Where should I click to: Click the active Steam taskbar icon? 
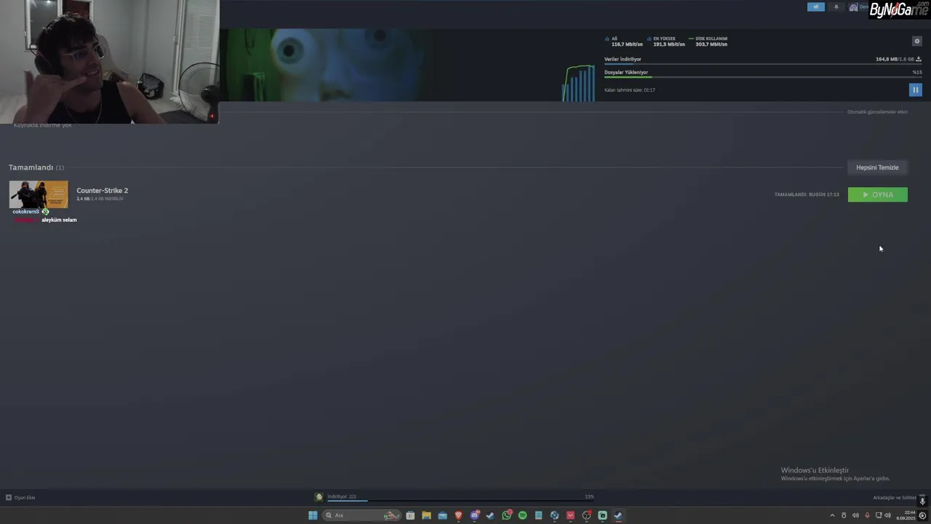pos(618,515)
